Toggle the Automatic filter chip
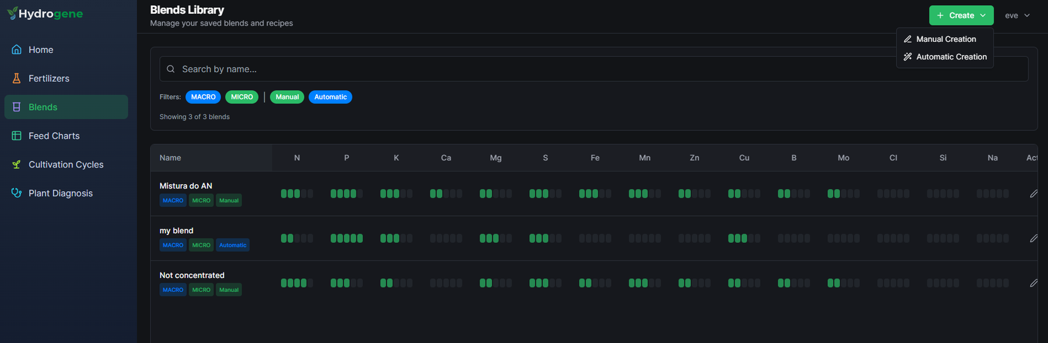Screen dimensions: 1048x343 pyautogui.click(x=330, y=97)
